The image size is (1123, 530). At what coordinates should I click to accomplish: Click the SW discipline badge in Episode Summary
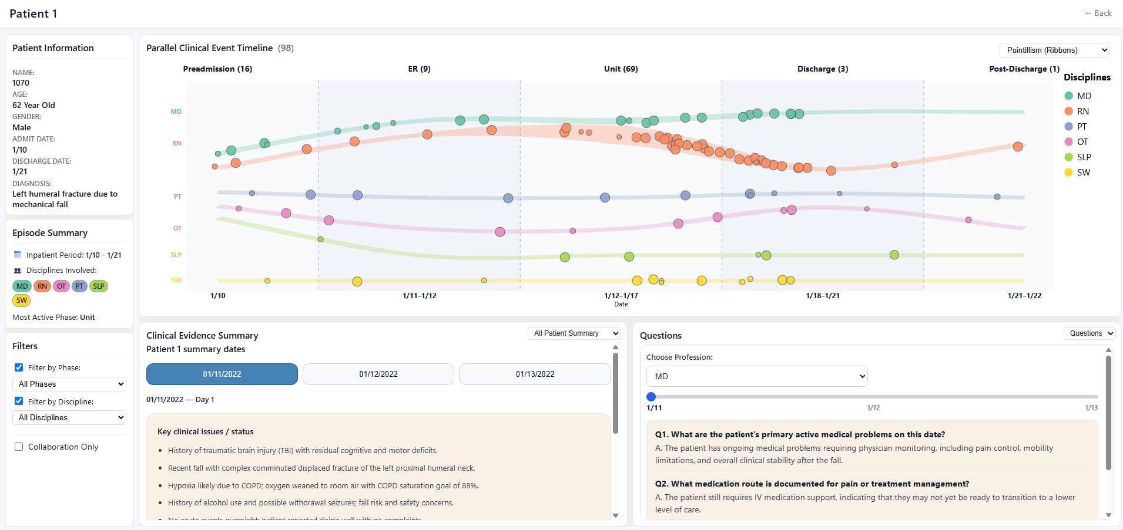click(x=22, y=301)
